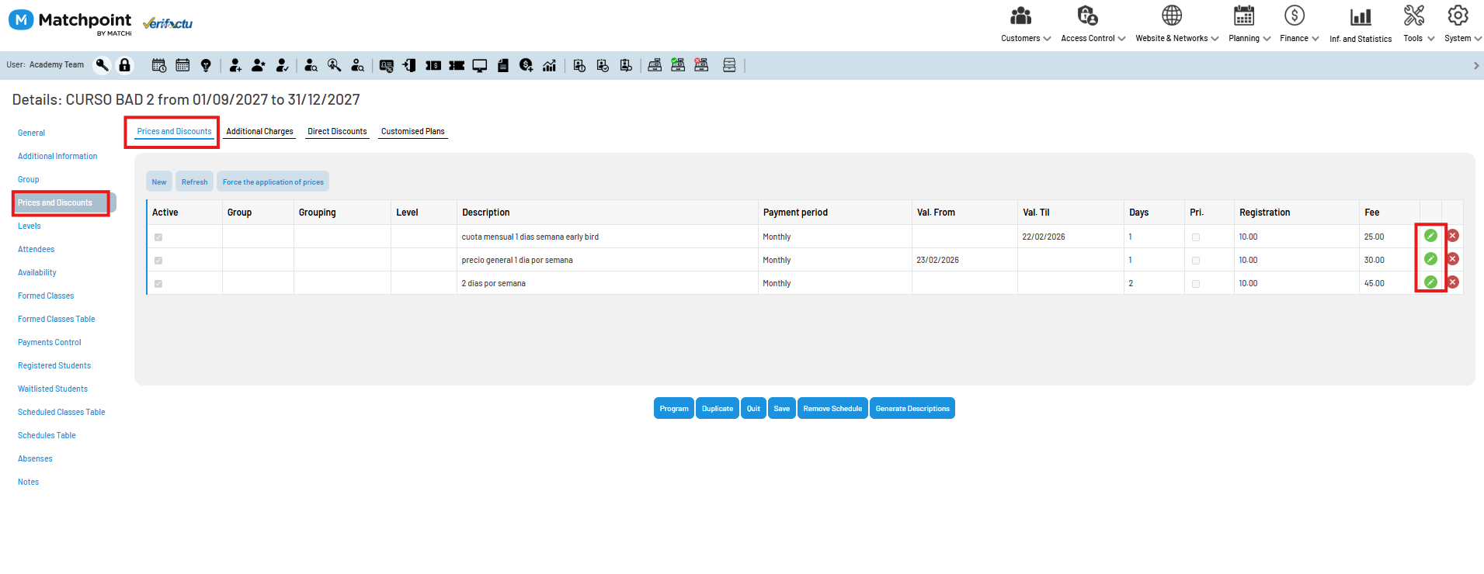The image size is (1484, 574).
Task: Click the Program button
Action: tap(674, 408)
